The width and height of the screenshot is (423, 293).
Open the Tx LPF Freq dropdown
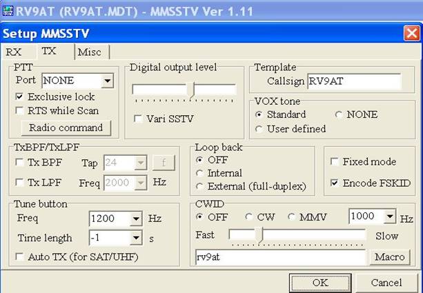[x=141, y=183]
